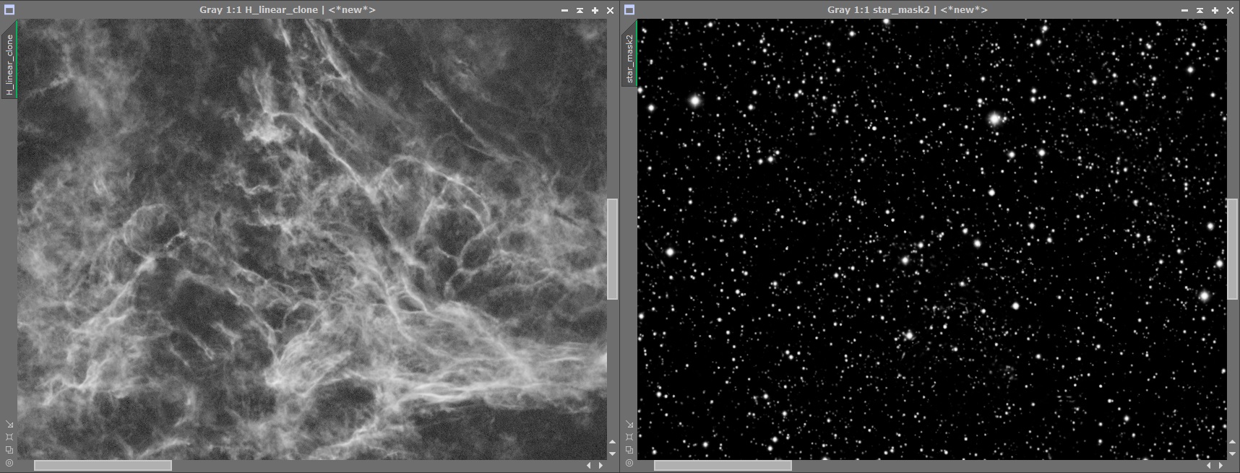Image resolution: width=1240 pixels, height=473 pixels.
Task: Shade the H_linear_clone window using the roll-up button
Action: pyautogui.click(x=580, y=10)
